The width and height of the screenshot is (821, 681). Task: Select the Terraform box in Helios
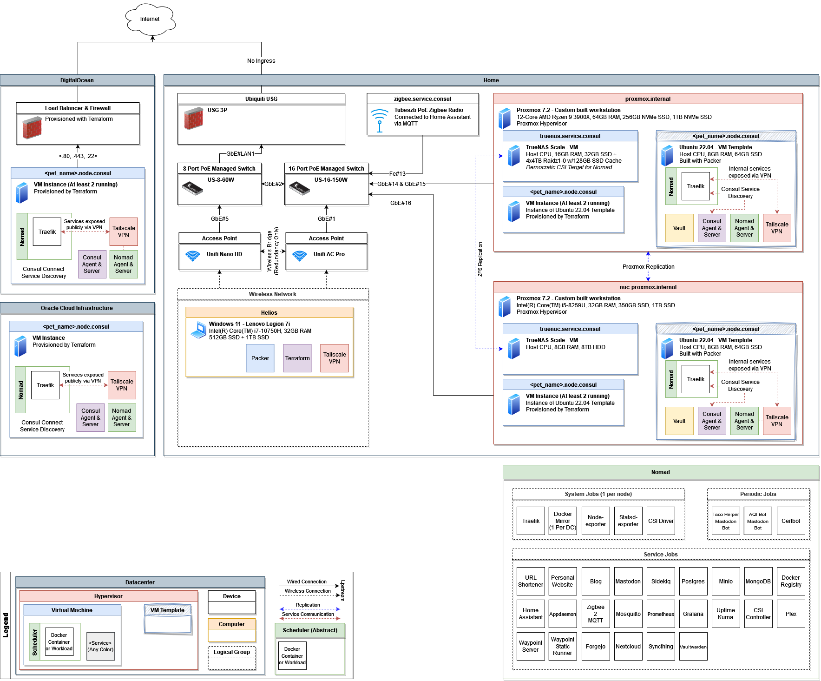pos(297,358)
